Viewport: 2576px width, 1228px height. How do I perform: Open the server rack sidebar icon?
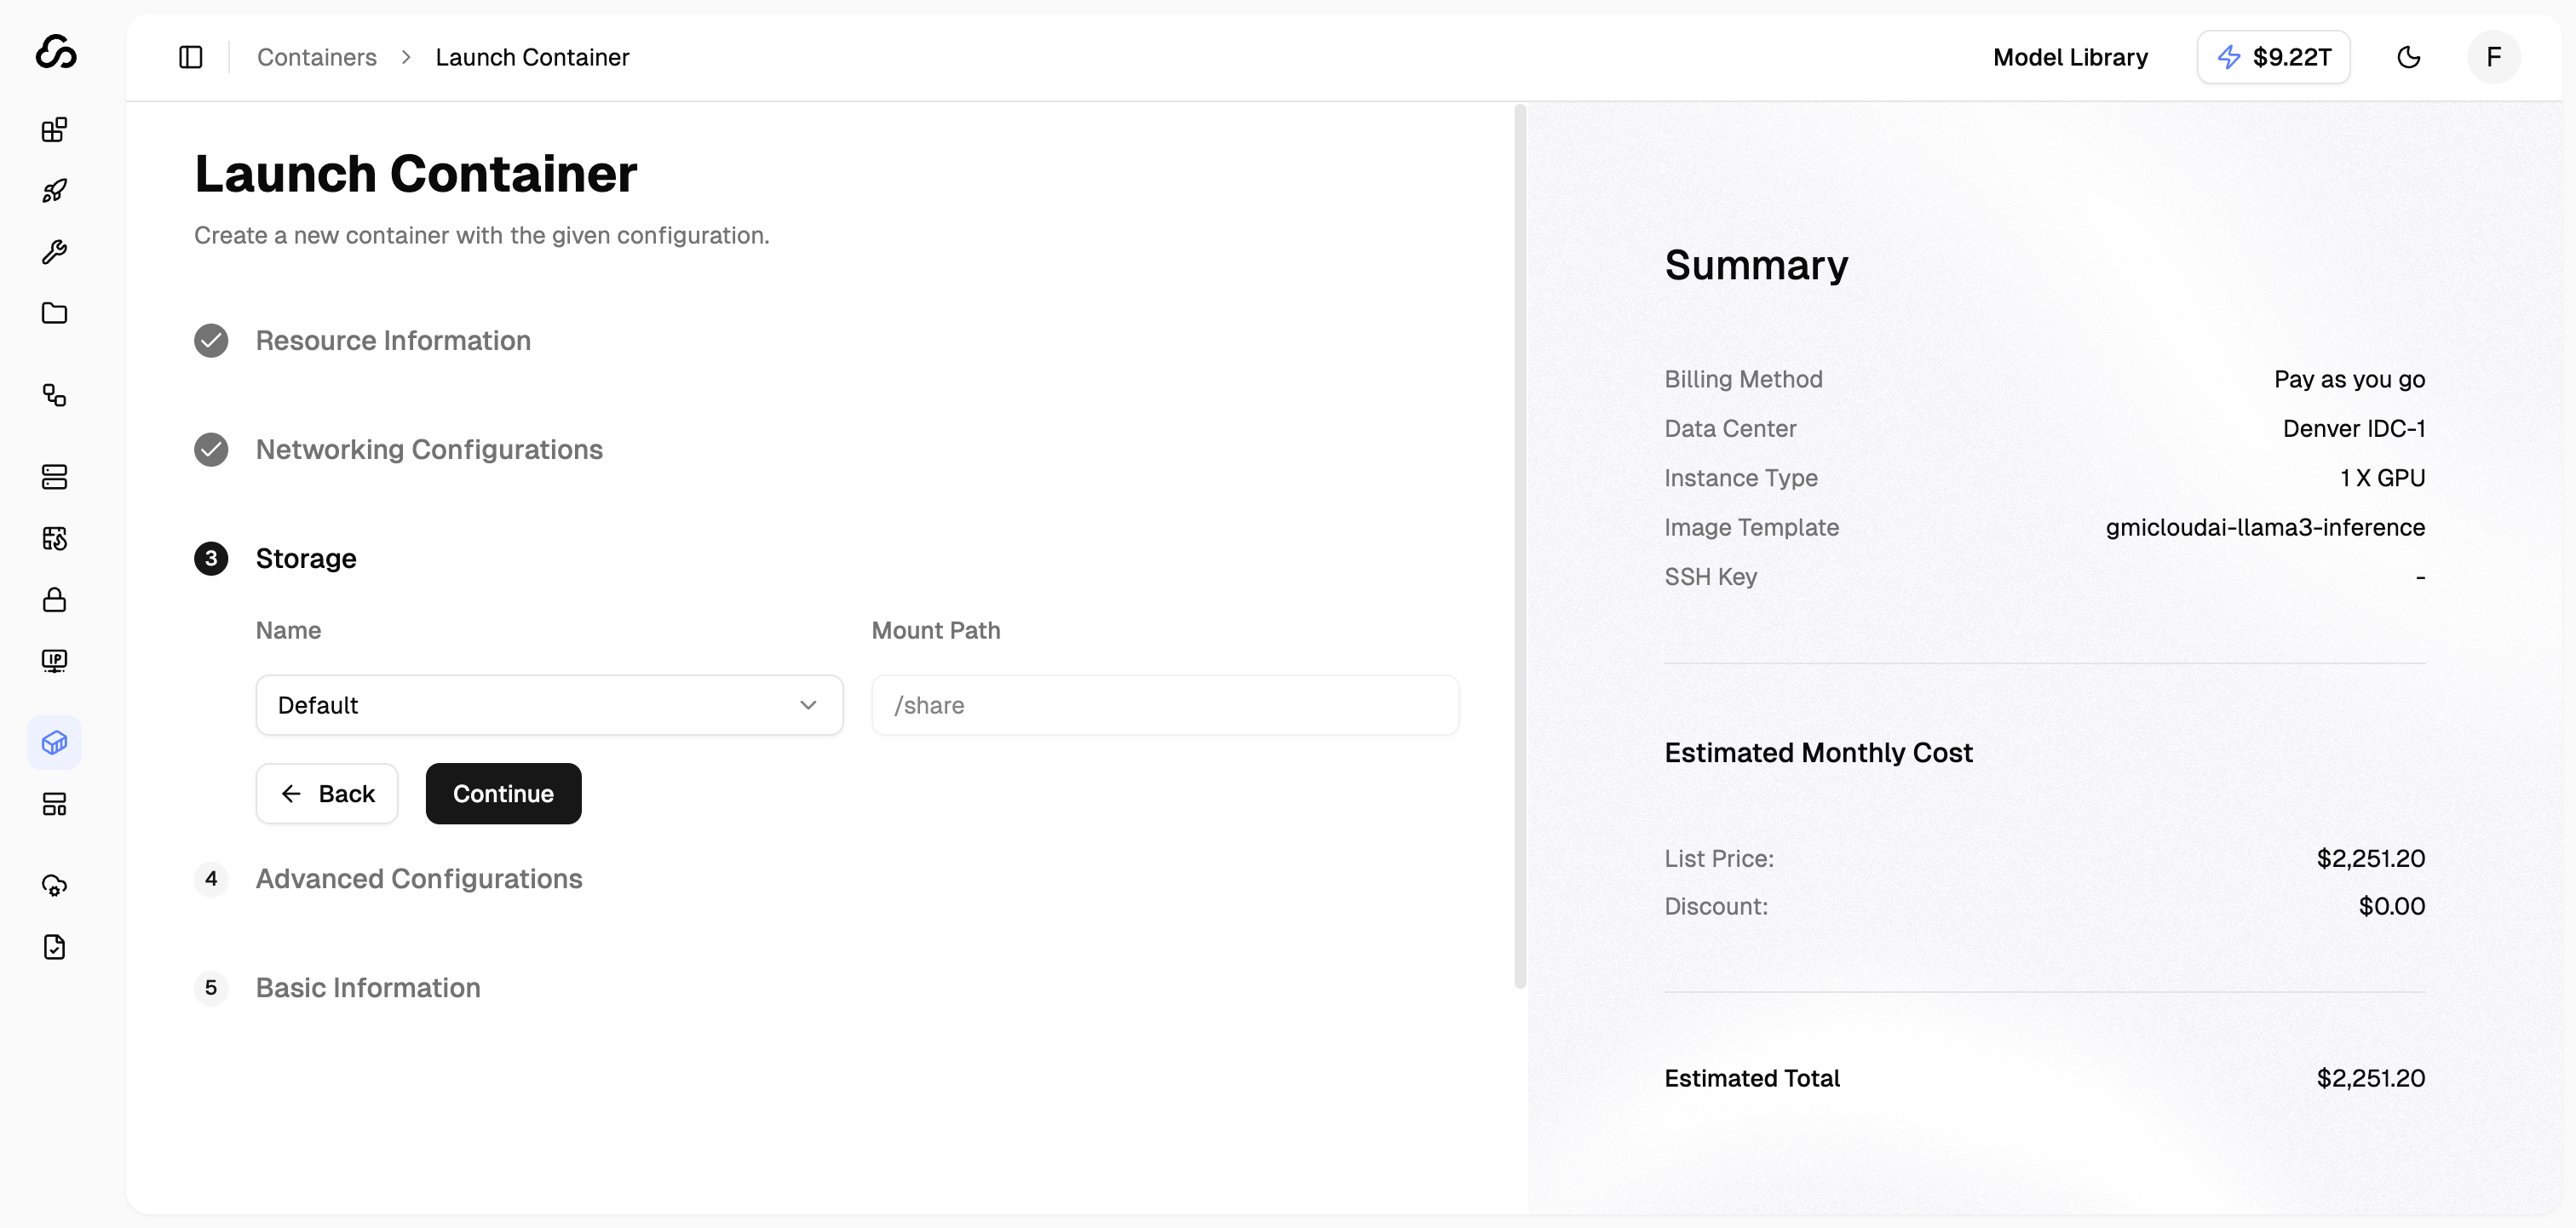click(x=54, y=477)
